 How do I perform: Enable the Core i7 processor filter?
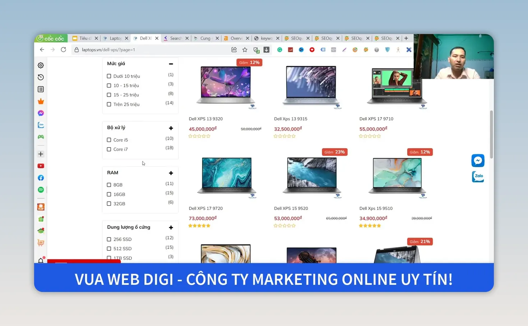pyautogui.click(x=109, y=149)
